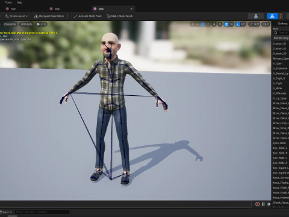Screen dimensions: 289x217
Task: Click the red Record animation button
Action: (x=257, y=204)
